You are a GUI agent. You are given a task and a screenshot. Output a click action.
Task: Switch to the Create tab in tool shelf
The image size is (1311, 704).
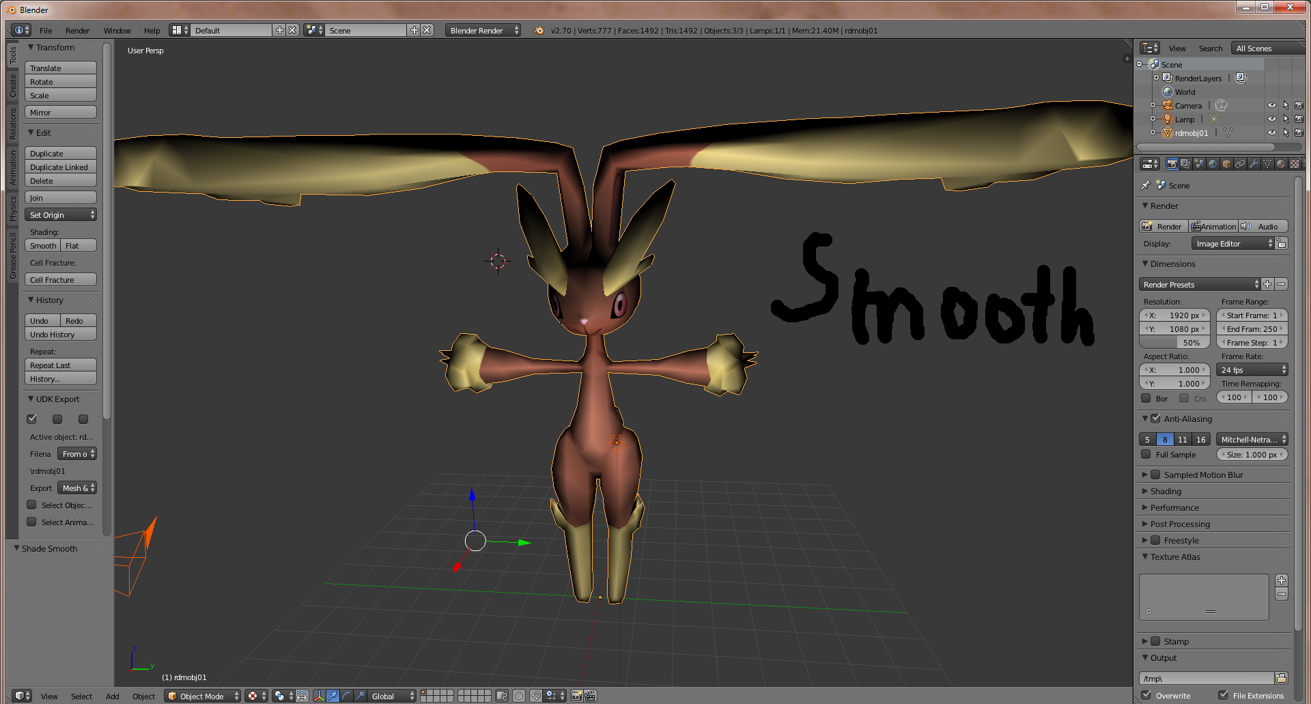pos(12,86)
